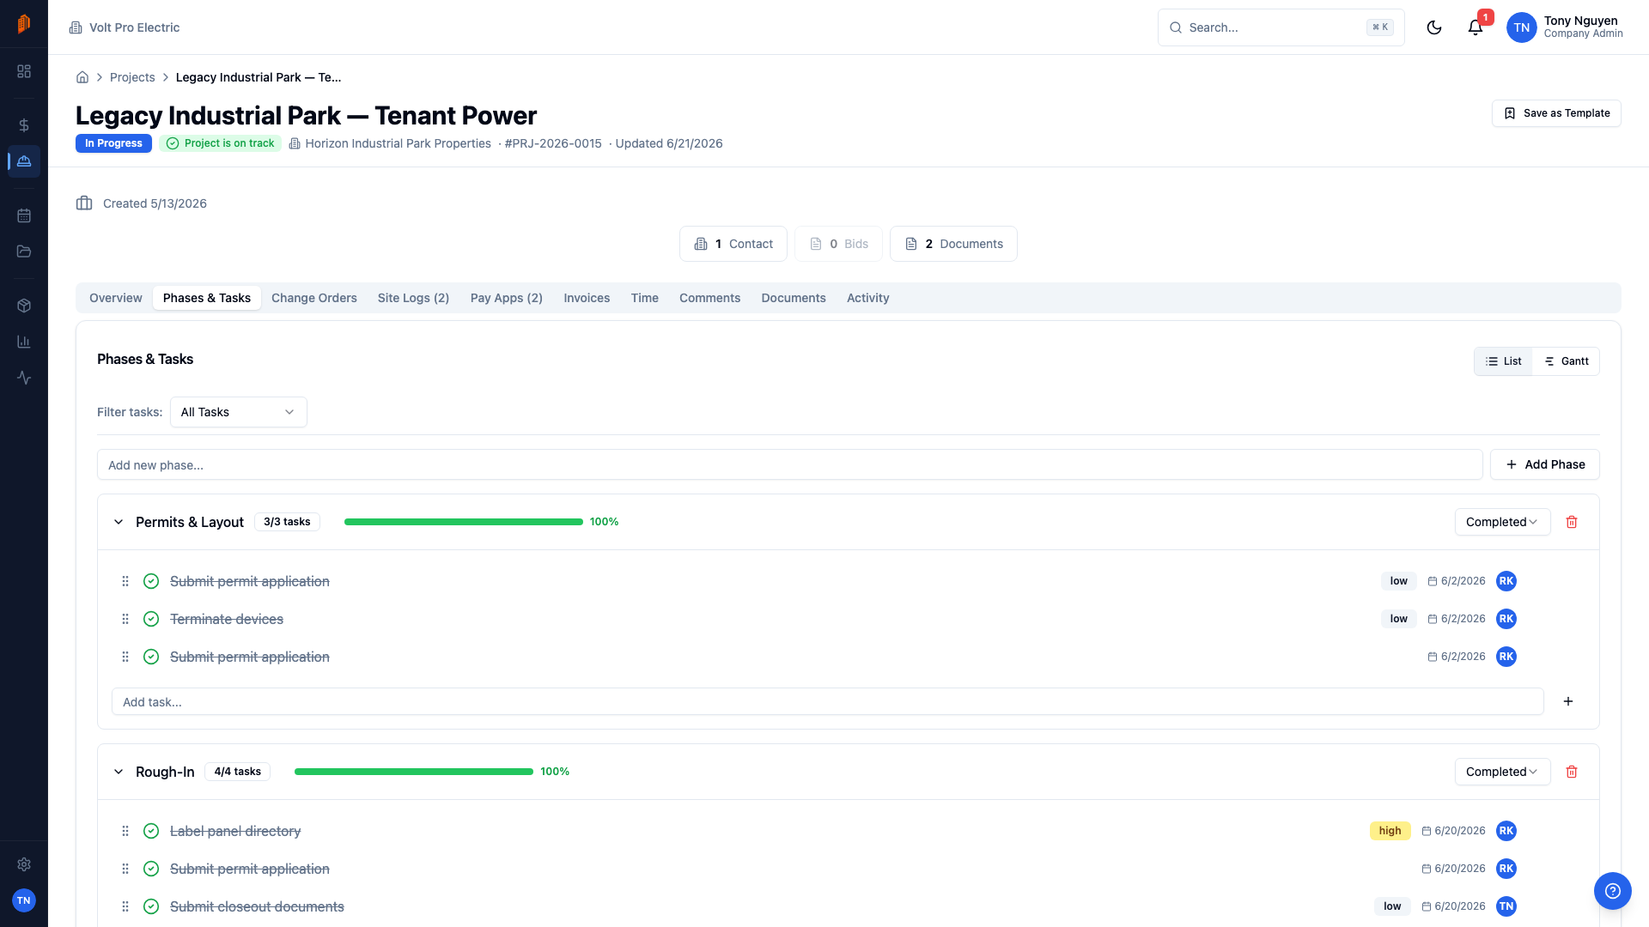Open Permits & Layout Completed status dropdown
This screenshot has height=927, width=1649.
tap(1502, 522)
